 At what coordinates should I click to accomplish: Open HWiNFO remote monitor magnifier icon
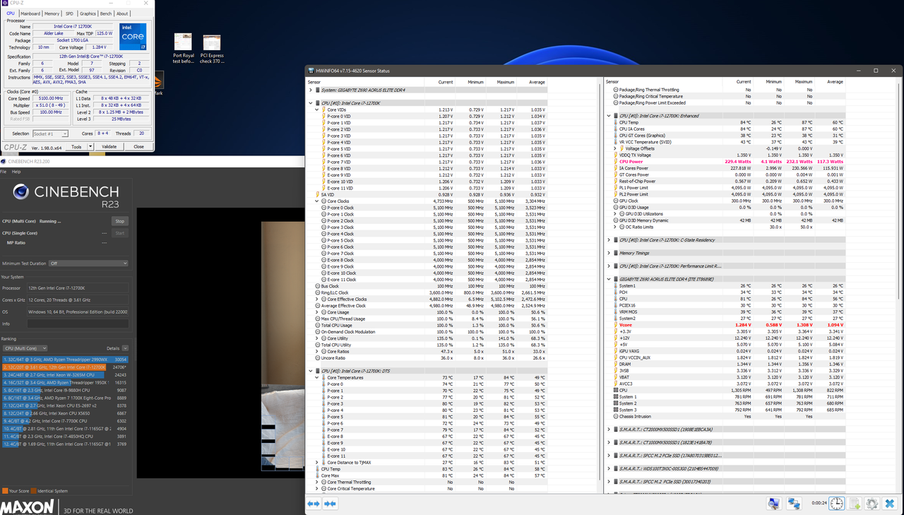point(774,503)
